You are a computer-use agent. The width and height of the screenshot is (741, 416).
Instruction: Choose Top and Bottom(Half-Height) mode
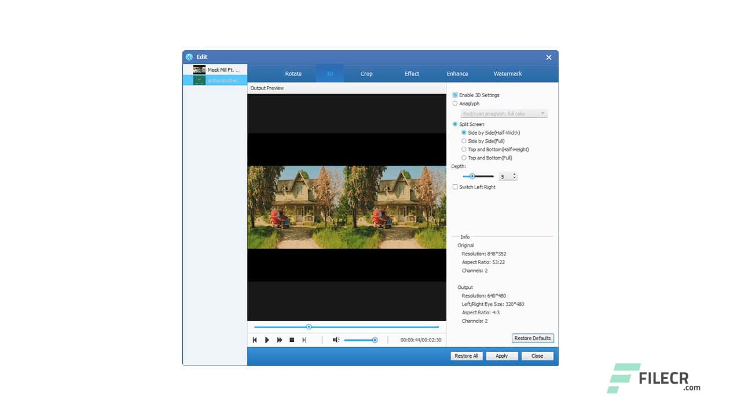coord(464,149)
